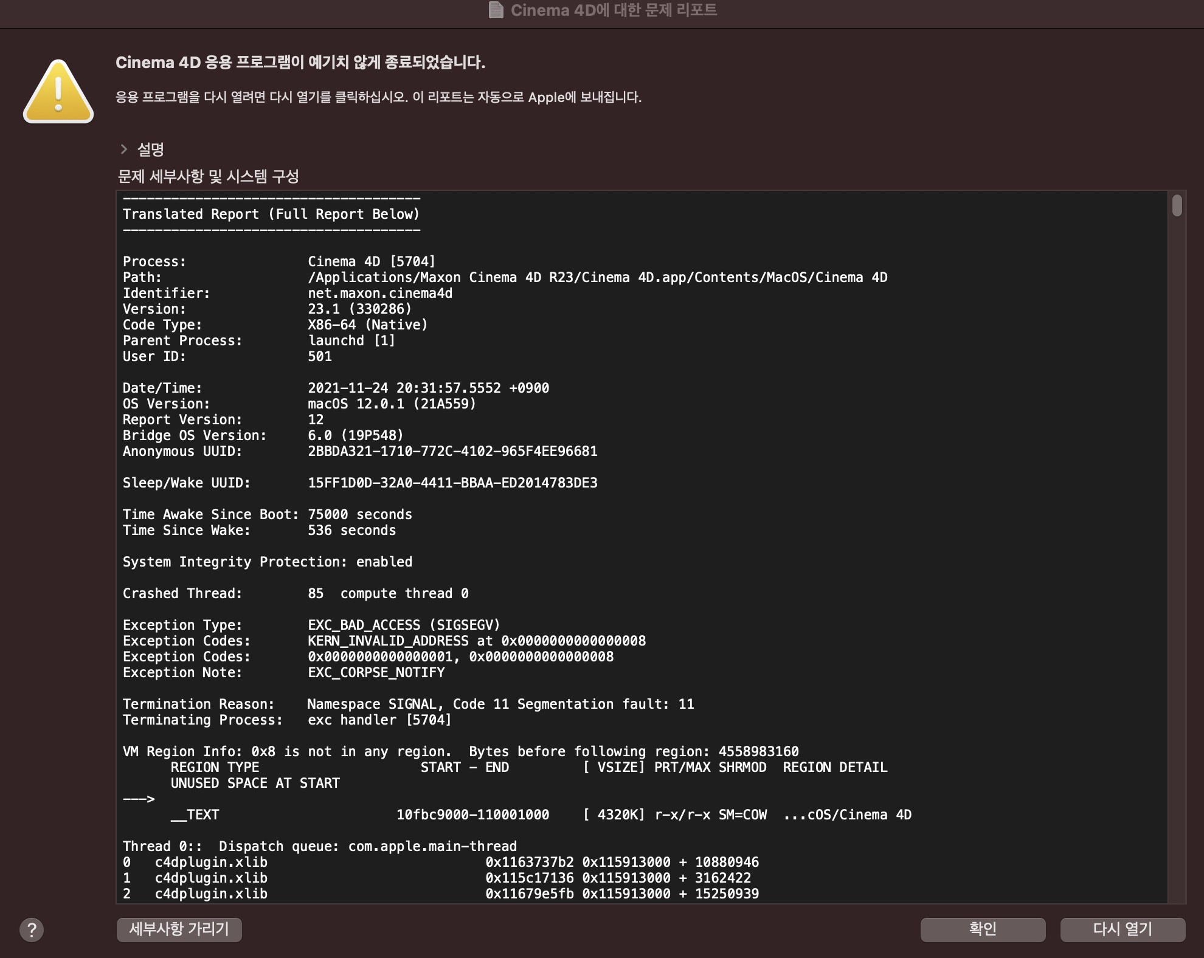The width and height of the screenshot is (1204, 958).
Task: Click the document icon in title bar
Action: click(x=496, y=10)
